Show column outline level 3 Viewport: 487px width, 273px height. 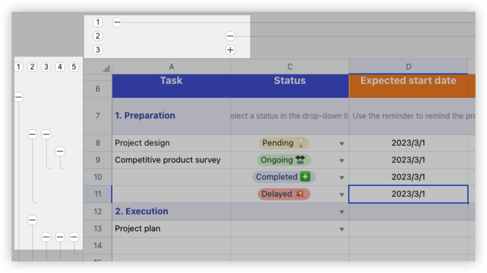[98, 50]
